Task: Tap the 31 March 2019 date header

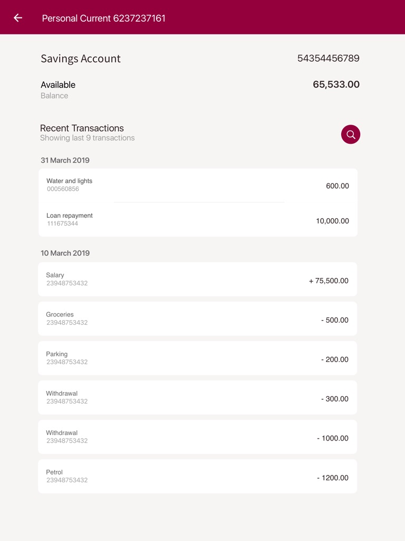Action: click(x=65, y=161)
